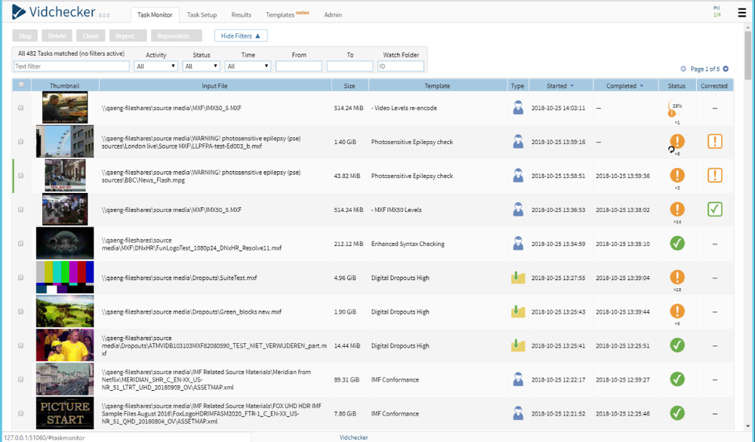Open the hamburger menu at top right
Viewport: 755px width, 442px height.
coord(741,13)
